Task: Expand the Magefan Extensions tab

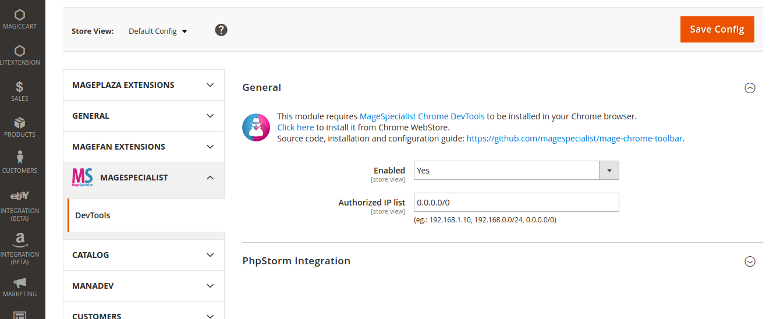Action: pyautogui.click(x=144, y=147)
